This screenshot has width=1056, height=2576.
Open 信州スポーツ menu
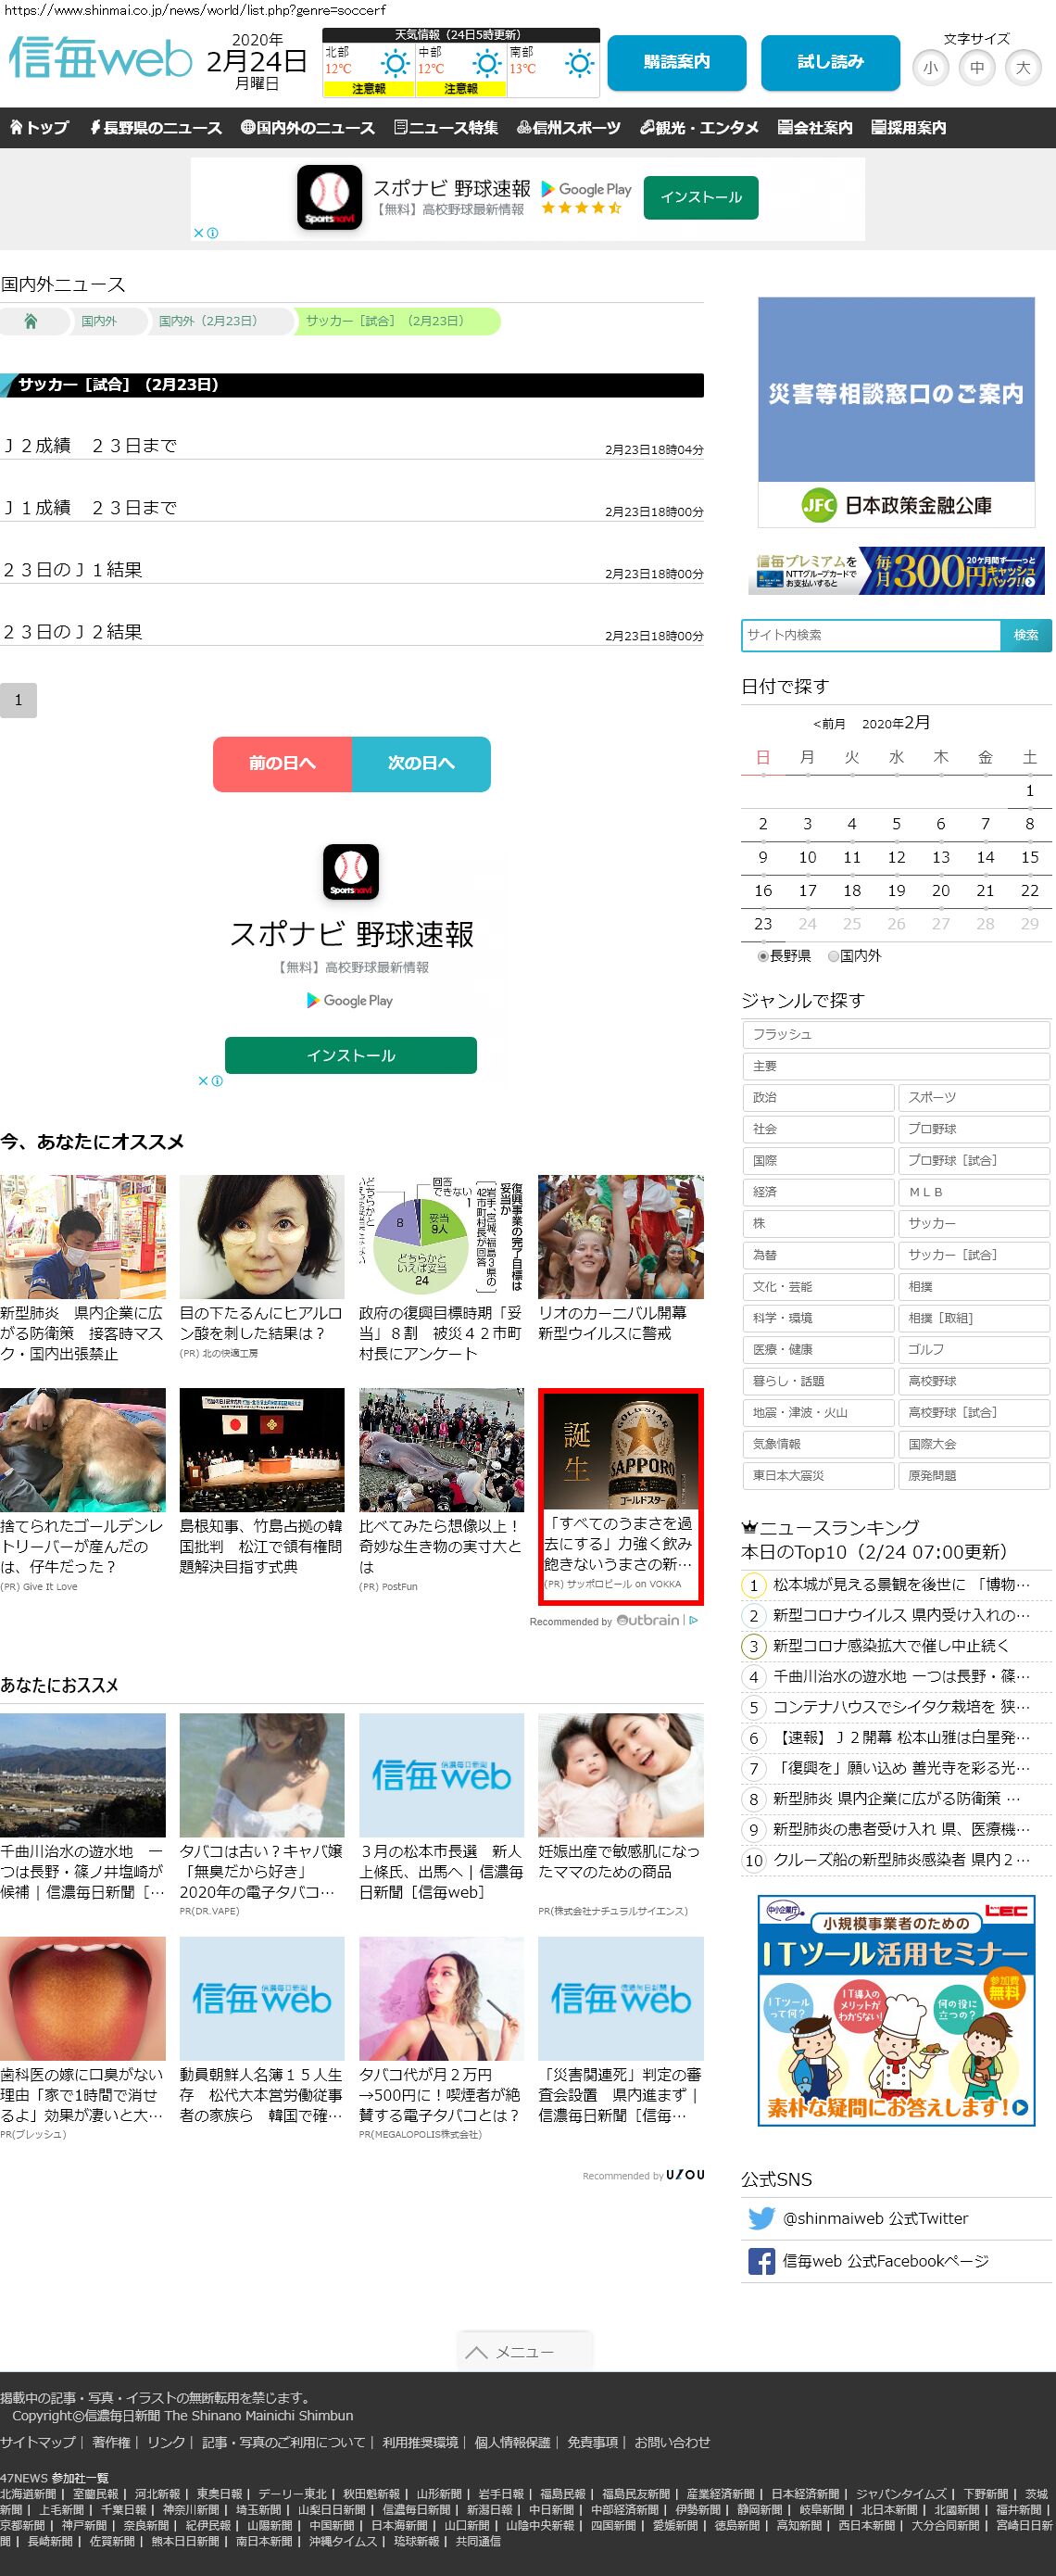pyautogui.click(x=569, y=128)
